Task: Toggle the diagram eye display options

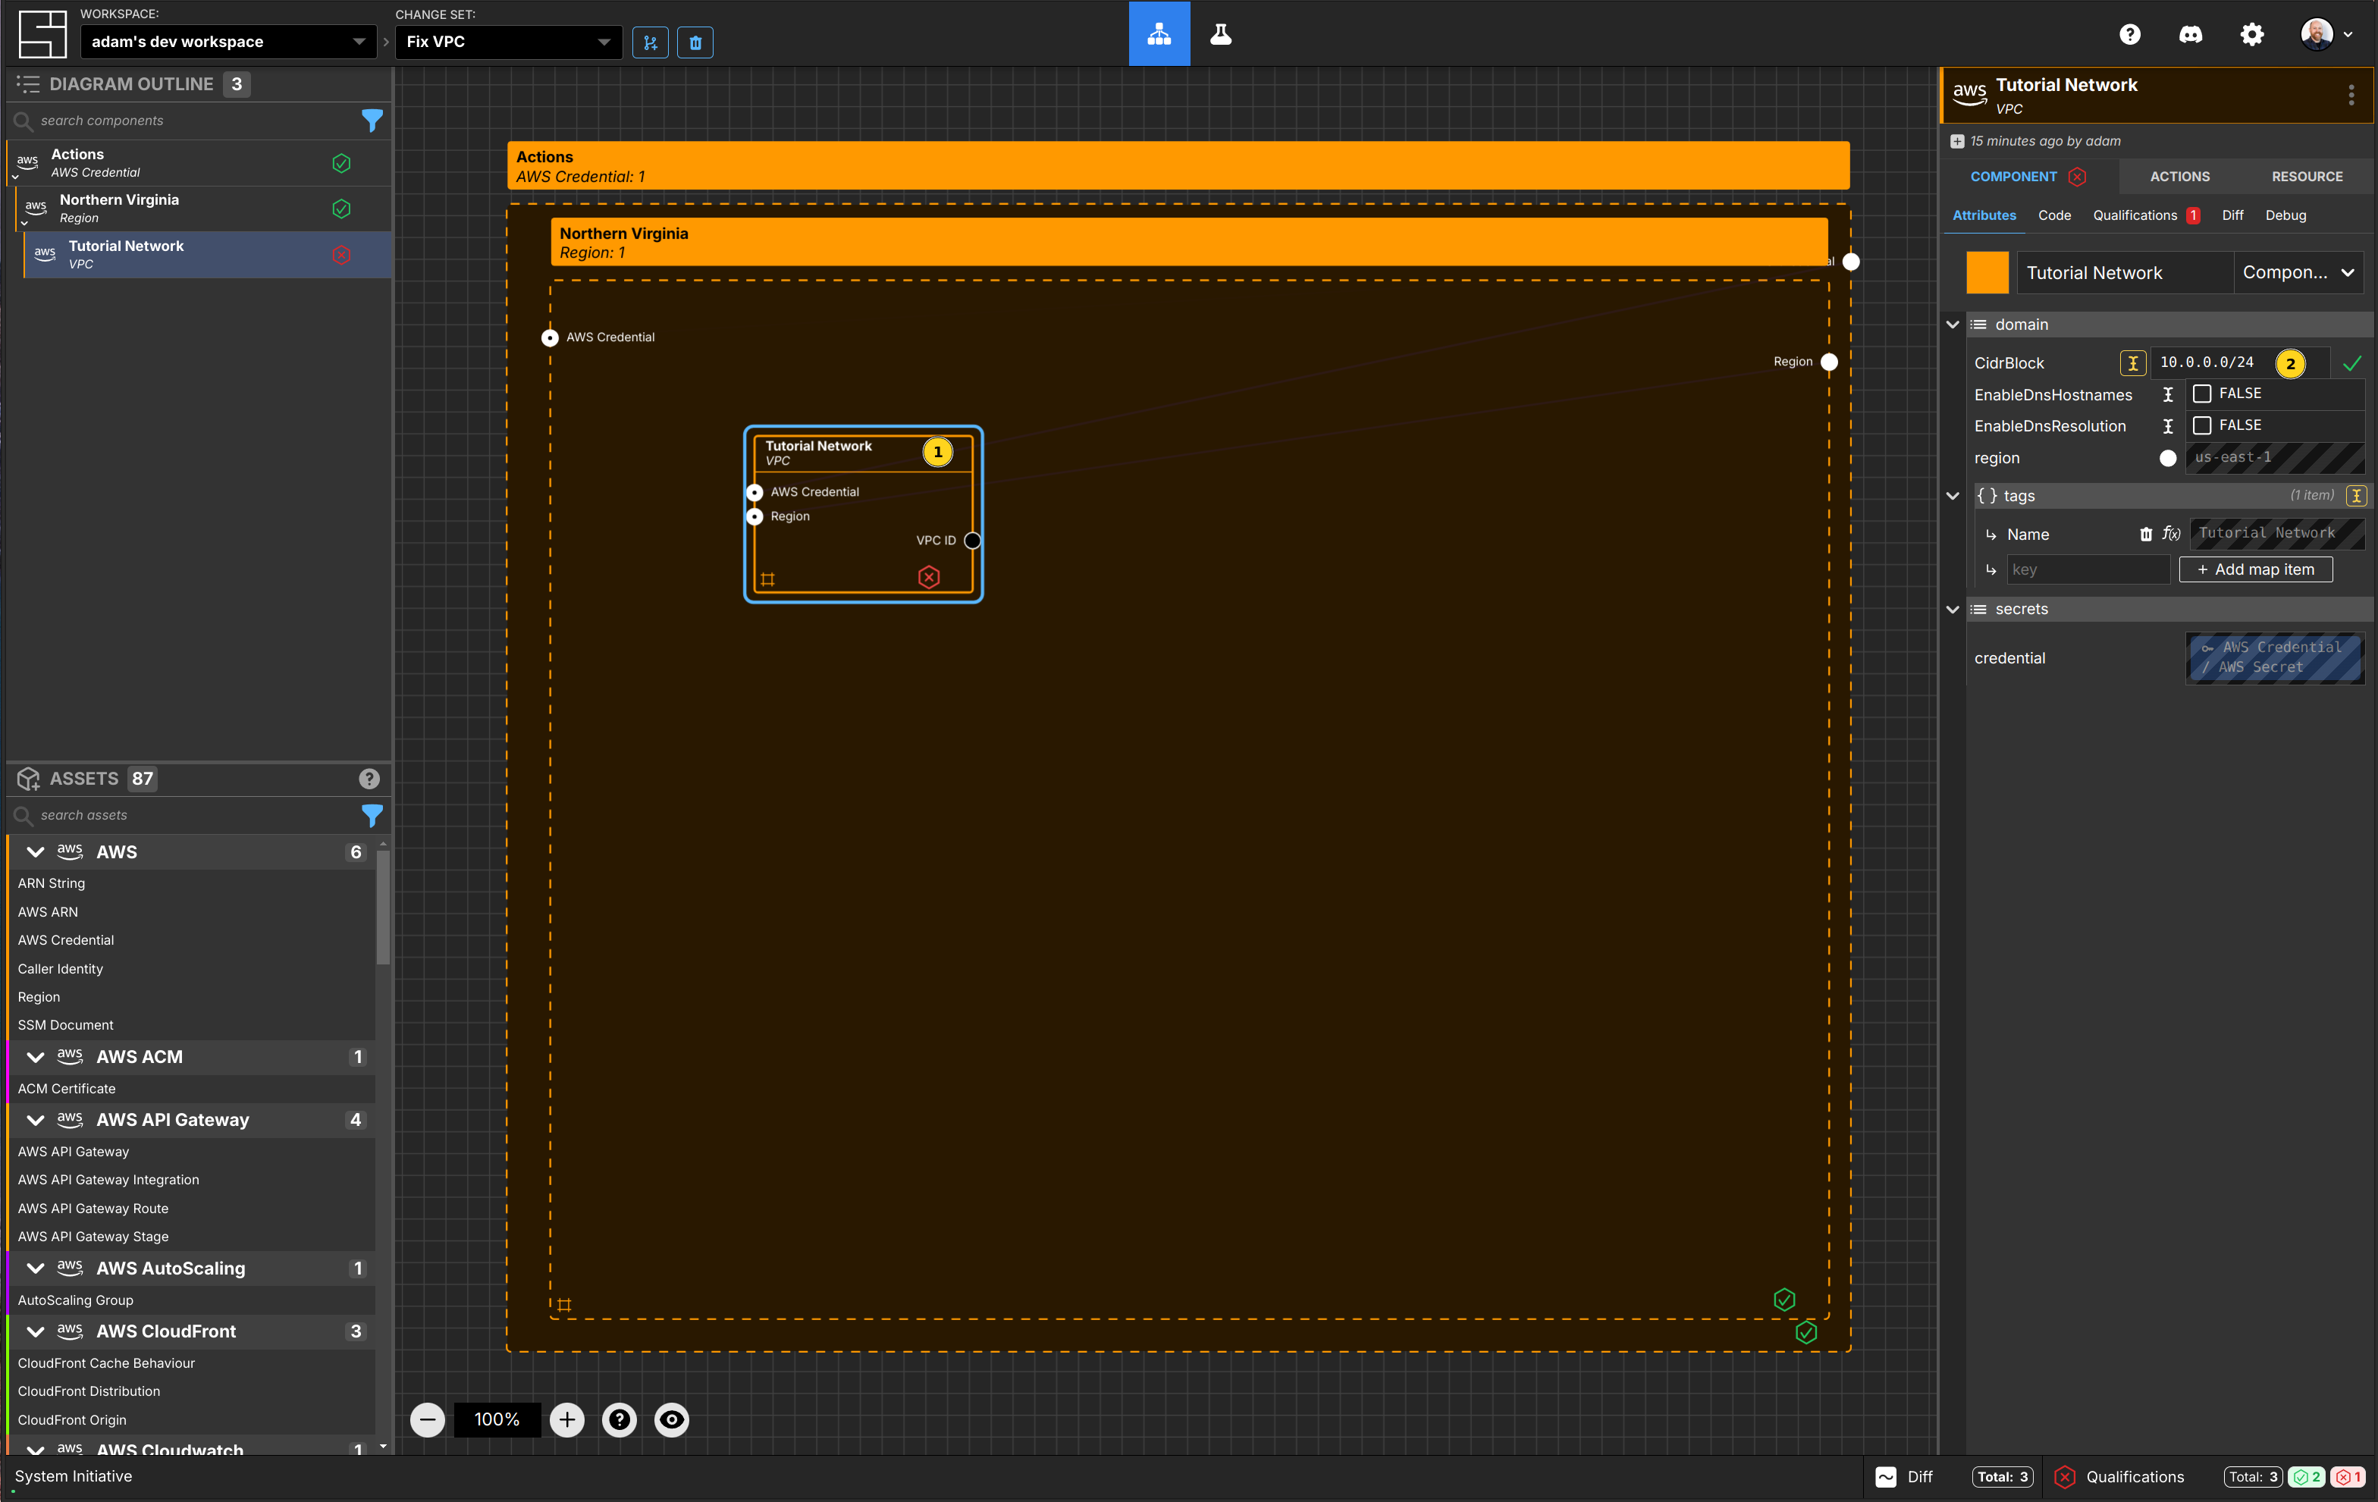Action: 672,1420
